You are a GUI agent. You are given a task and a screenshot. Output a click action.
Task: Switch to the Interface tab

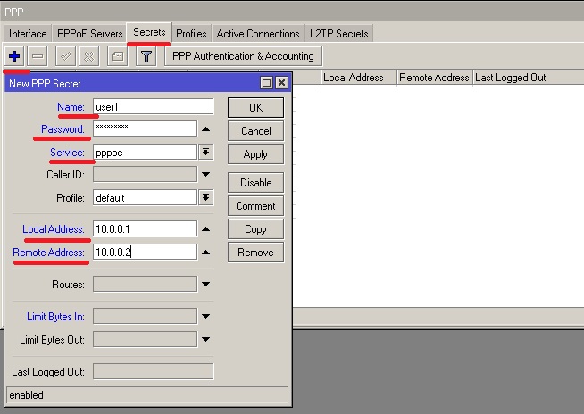tap(28, 34)
